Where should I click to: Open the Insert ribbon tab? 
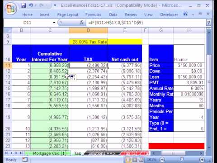(x=44, y=14)
